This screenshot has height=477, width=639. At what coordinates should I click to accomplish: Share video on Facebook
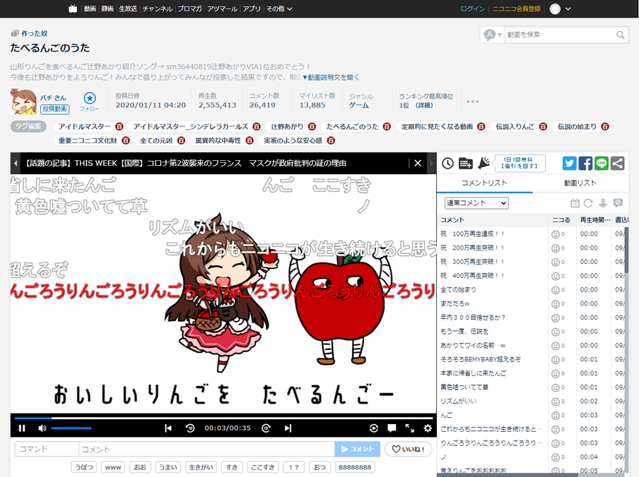click(x=585, y=164)
